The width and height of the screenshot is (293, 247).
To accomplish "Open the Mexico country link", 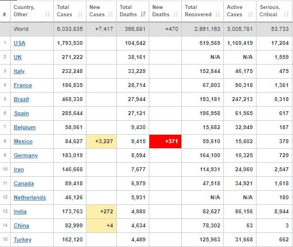I will point(23,141).
